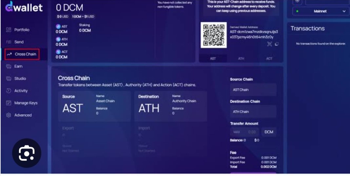Click the Mainnet dropdown chevron
The height and width of the screenshot is (176, 350).
[x=344, y=11]
